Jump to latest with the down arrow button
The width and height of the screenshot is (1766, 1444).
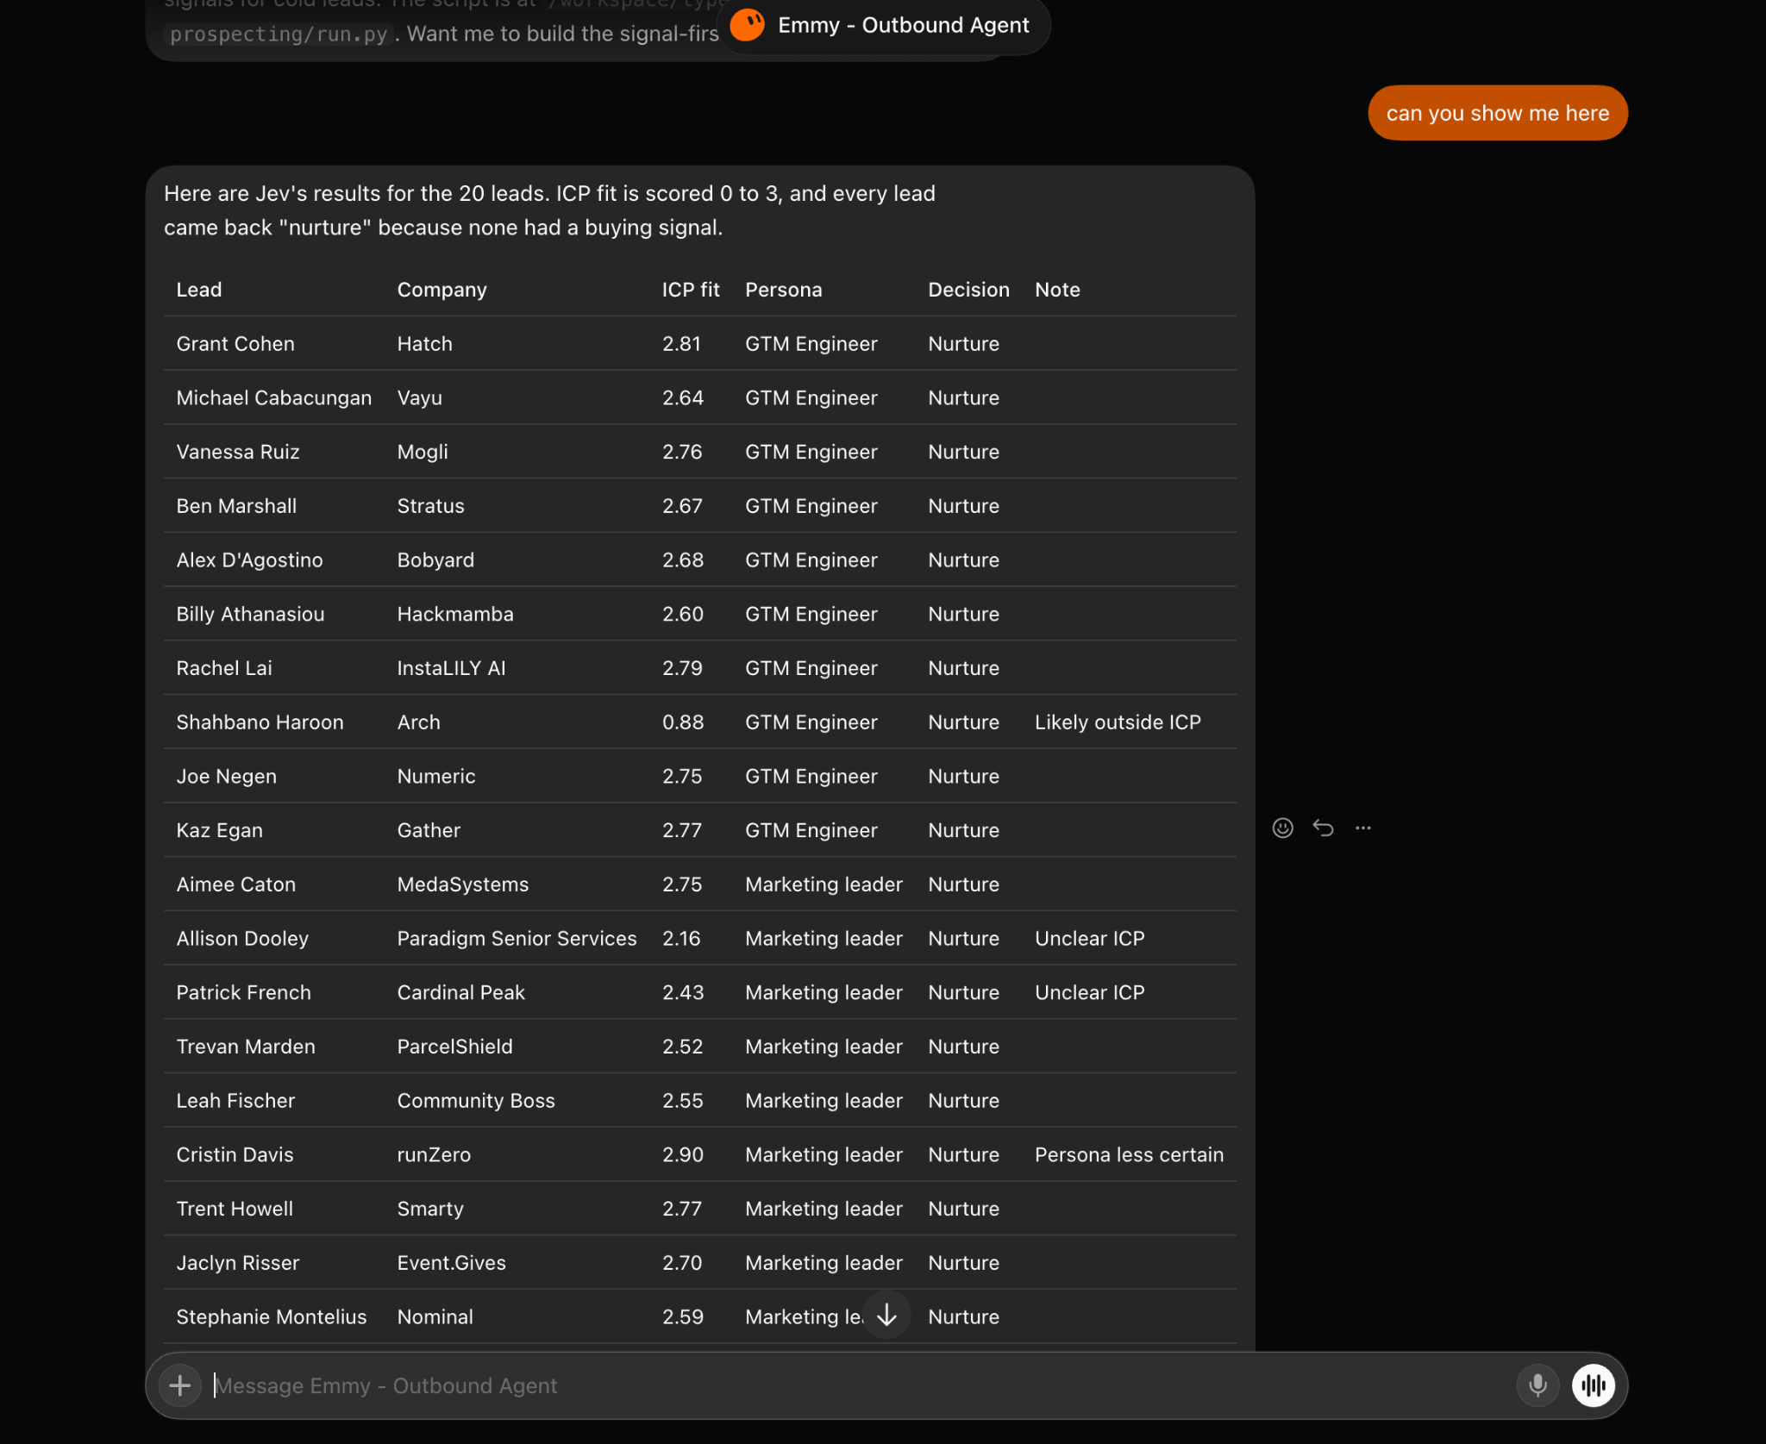886,1315
